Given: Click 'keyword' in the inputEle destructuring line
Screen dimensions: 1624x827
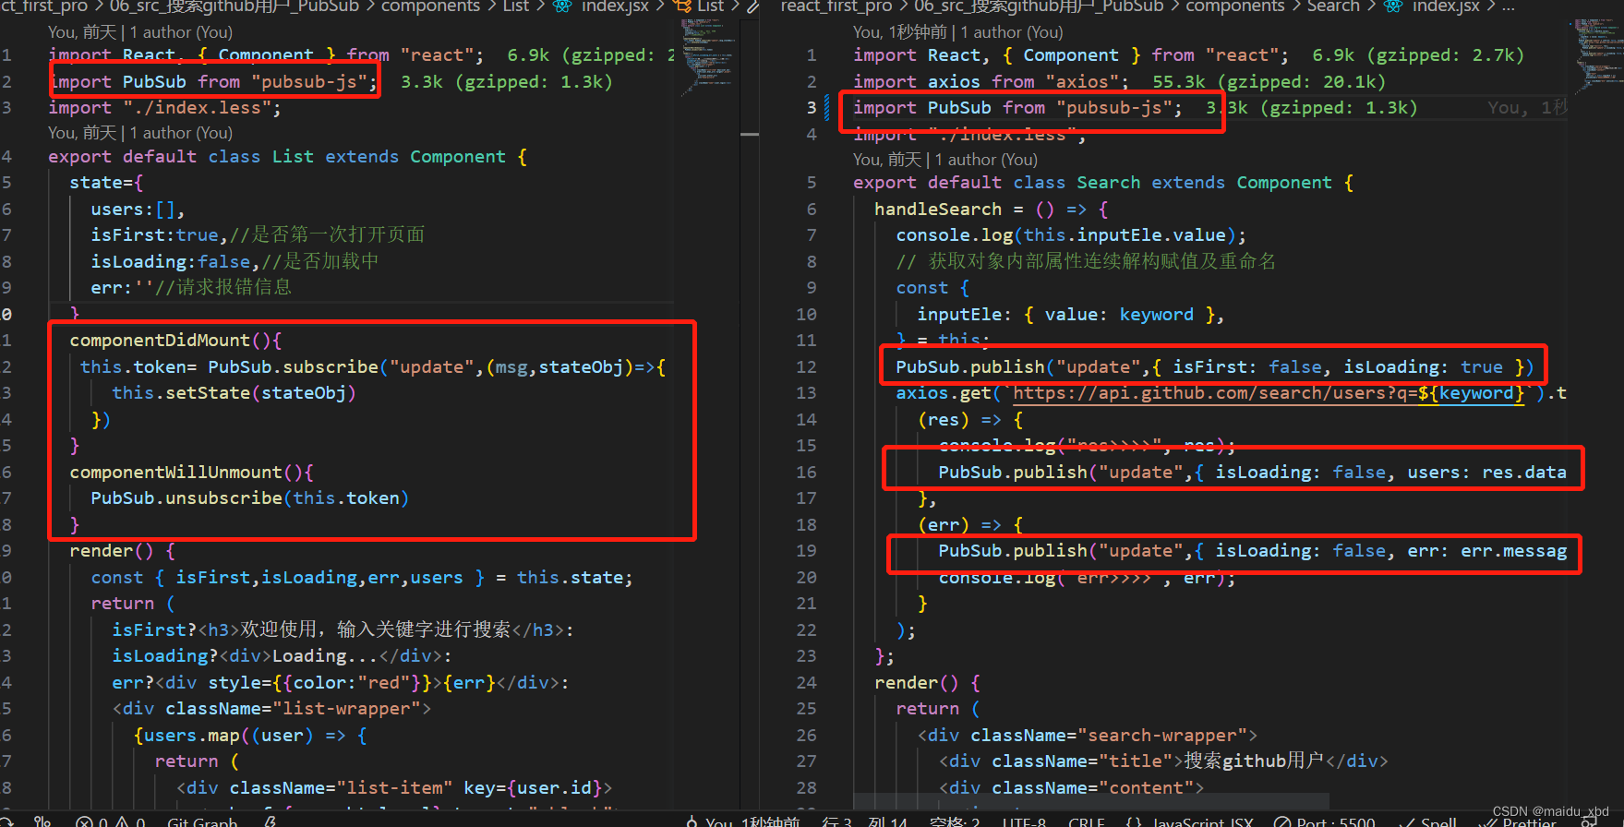Looking at the screenshot, I should point(1157,315).
